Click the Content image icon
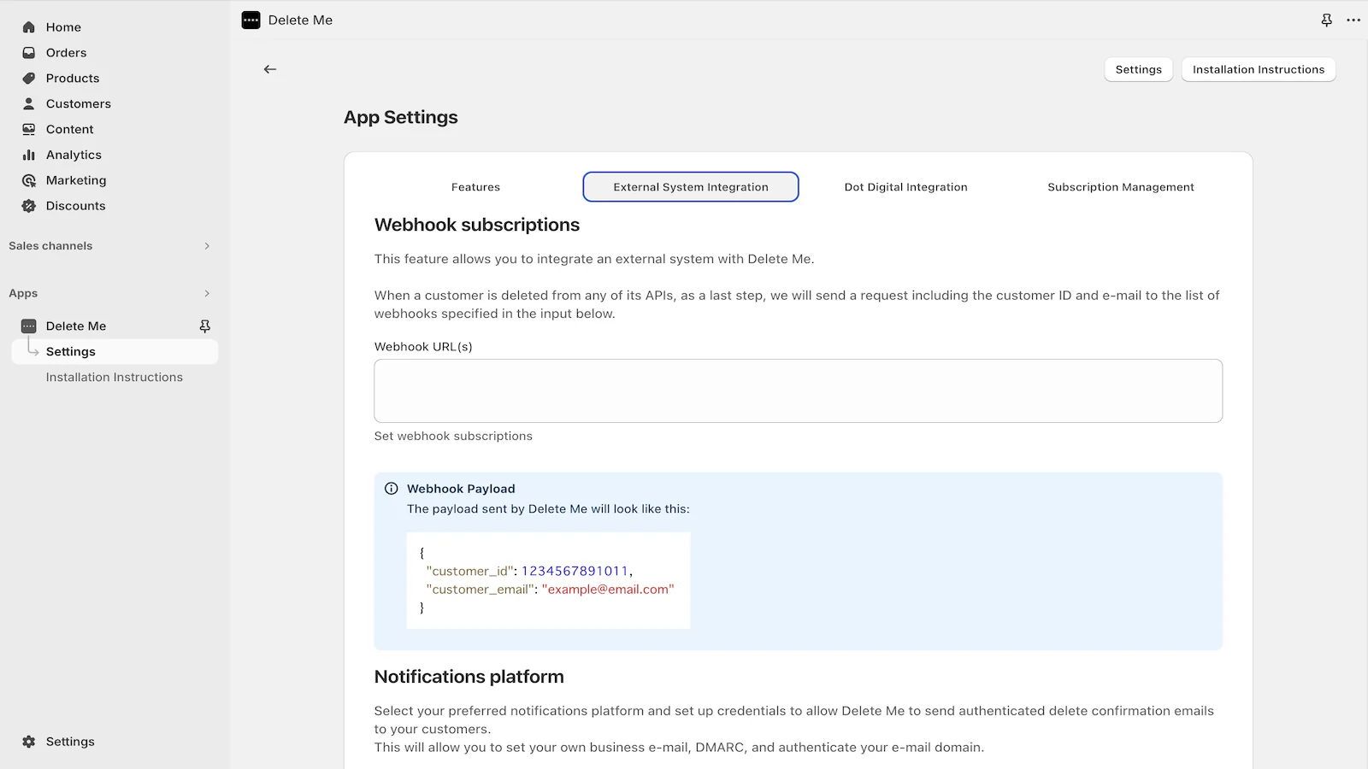 (x=29, y=130)
